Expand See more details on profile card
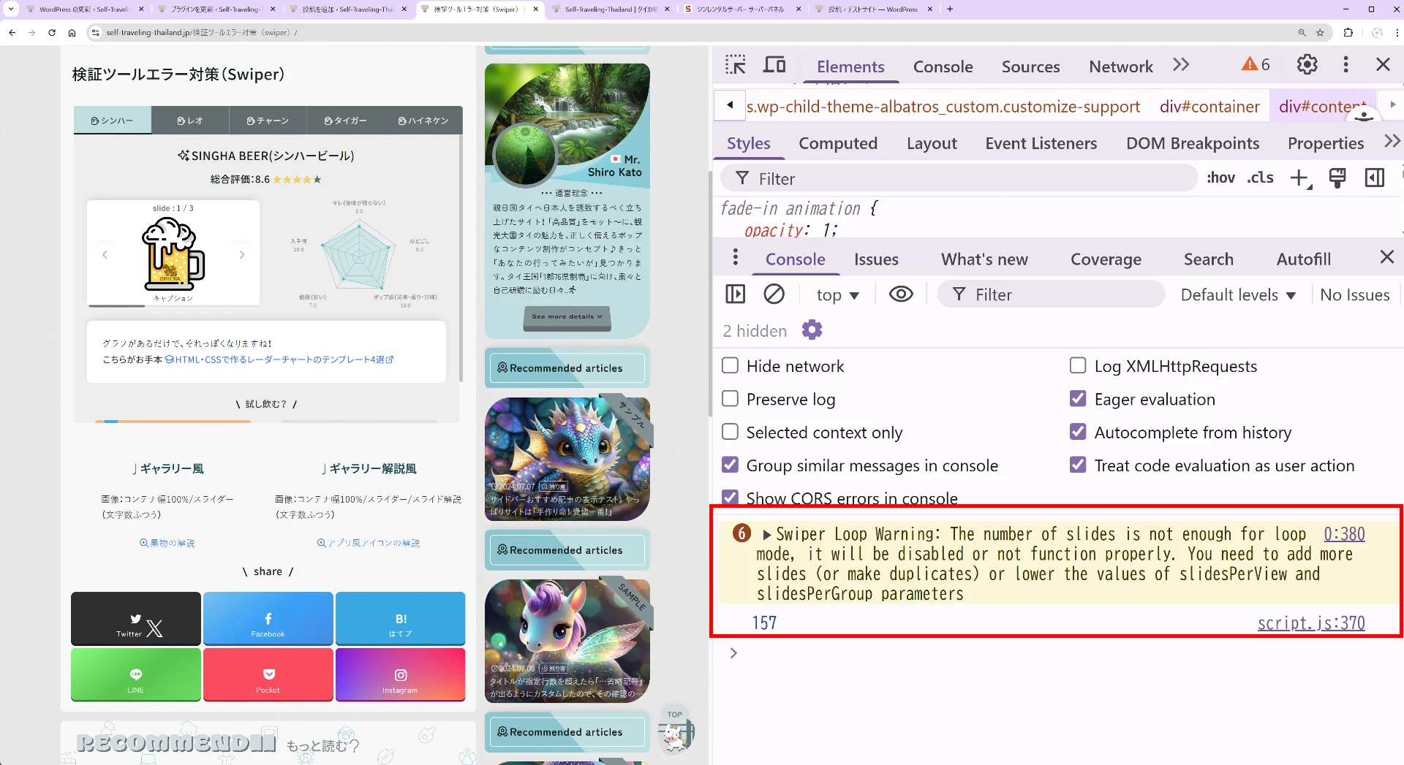This screenshot has height=765, width=1404. coord(567,316)
